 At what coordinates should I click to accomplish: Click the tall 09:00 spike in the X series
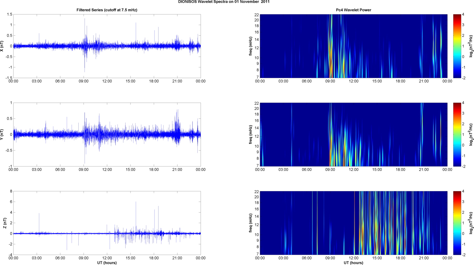point(85,45)
